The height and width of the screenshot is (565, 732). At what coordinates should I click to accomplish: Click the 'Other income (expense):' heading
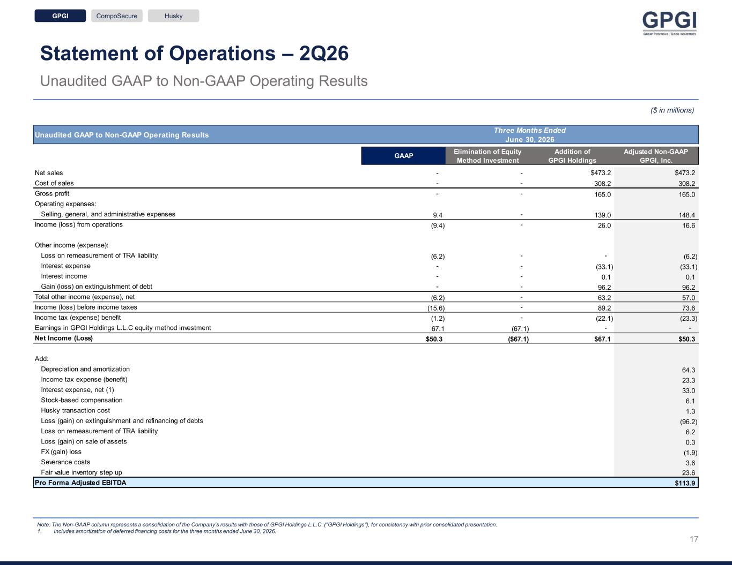coord(71,245)
